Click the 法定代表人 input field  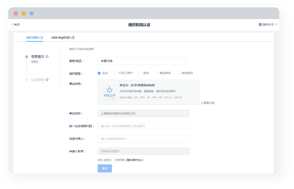point(144,139)
